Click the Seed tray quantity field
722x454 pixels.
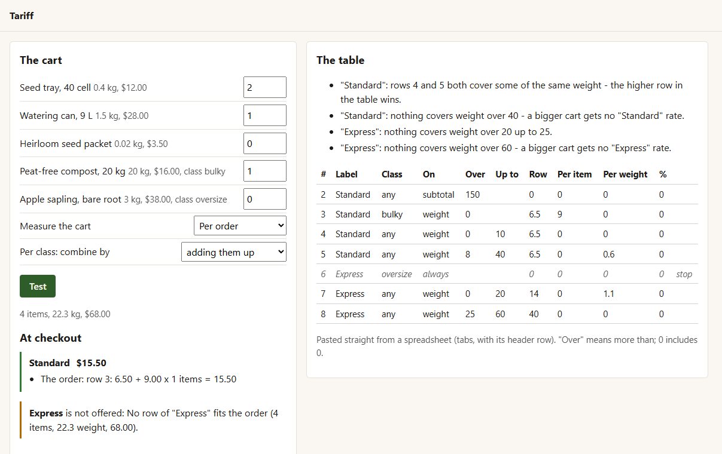[265, 87]
